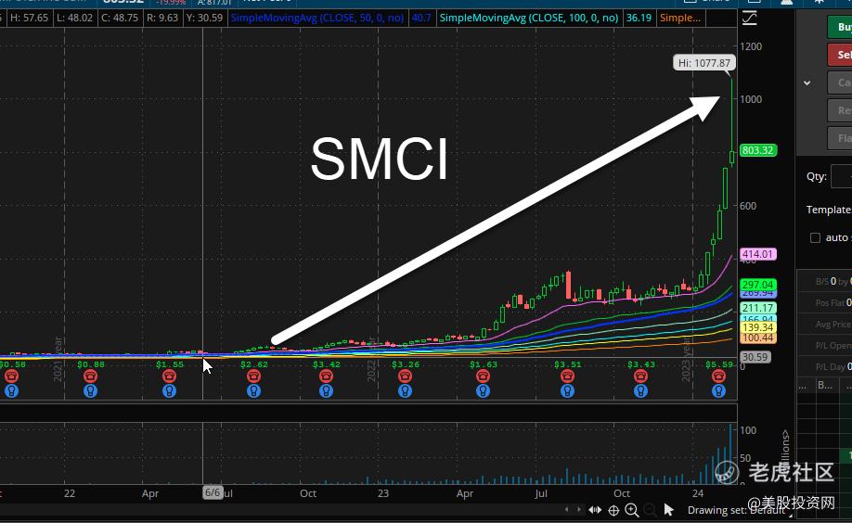Image resolution: width=852 pixels, height=523 pixels.
Task: Click the green 297.04 price axis label
Action: click(758, 285)
